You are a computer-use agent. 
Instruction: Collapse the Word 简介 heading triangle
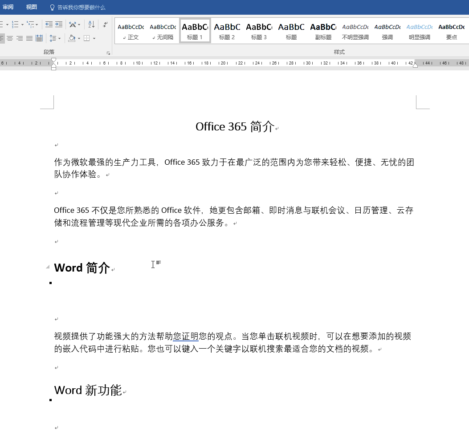click(x=48, y=267)
